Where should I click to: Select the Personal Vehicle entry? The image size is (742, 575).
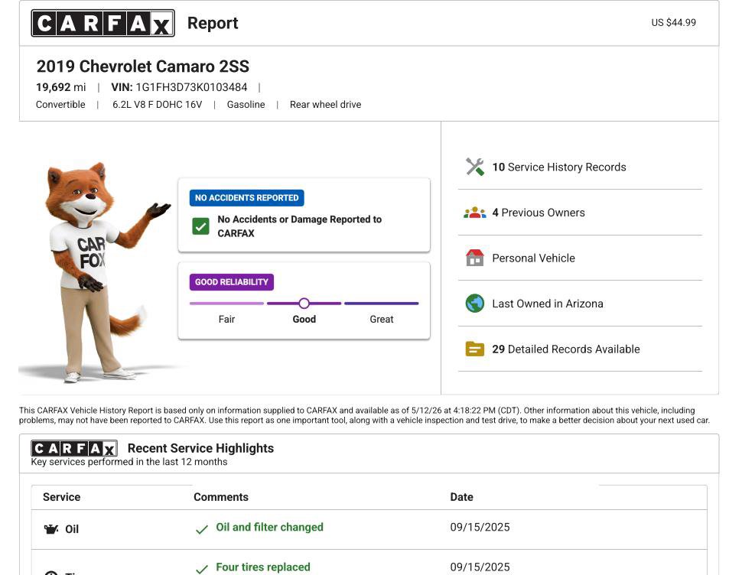point(533,258)
